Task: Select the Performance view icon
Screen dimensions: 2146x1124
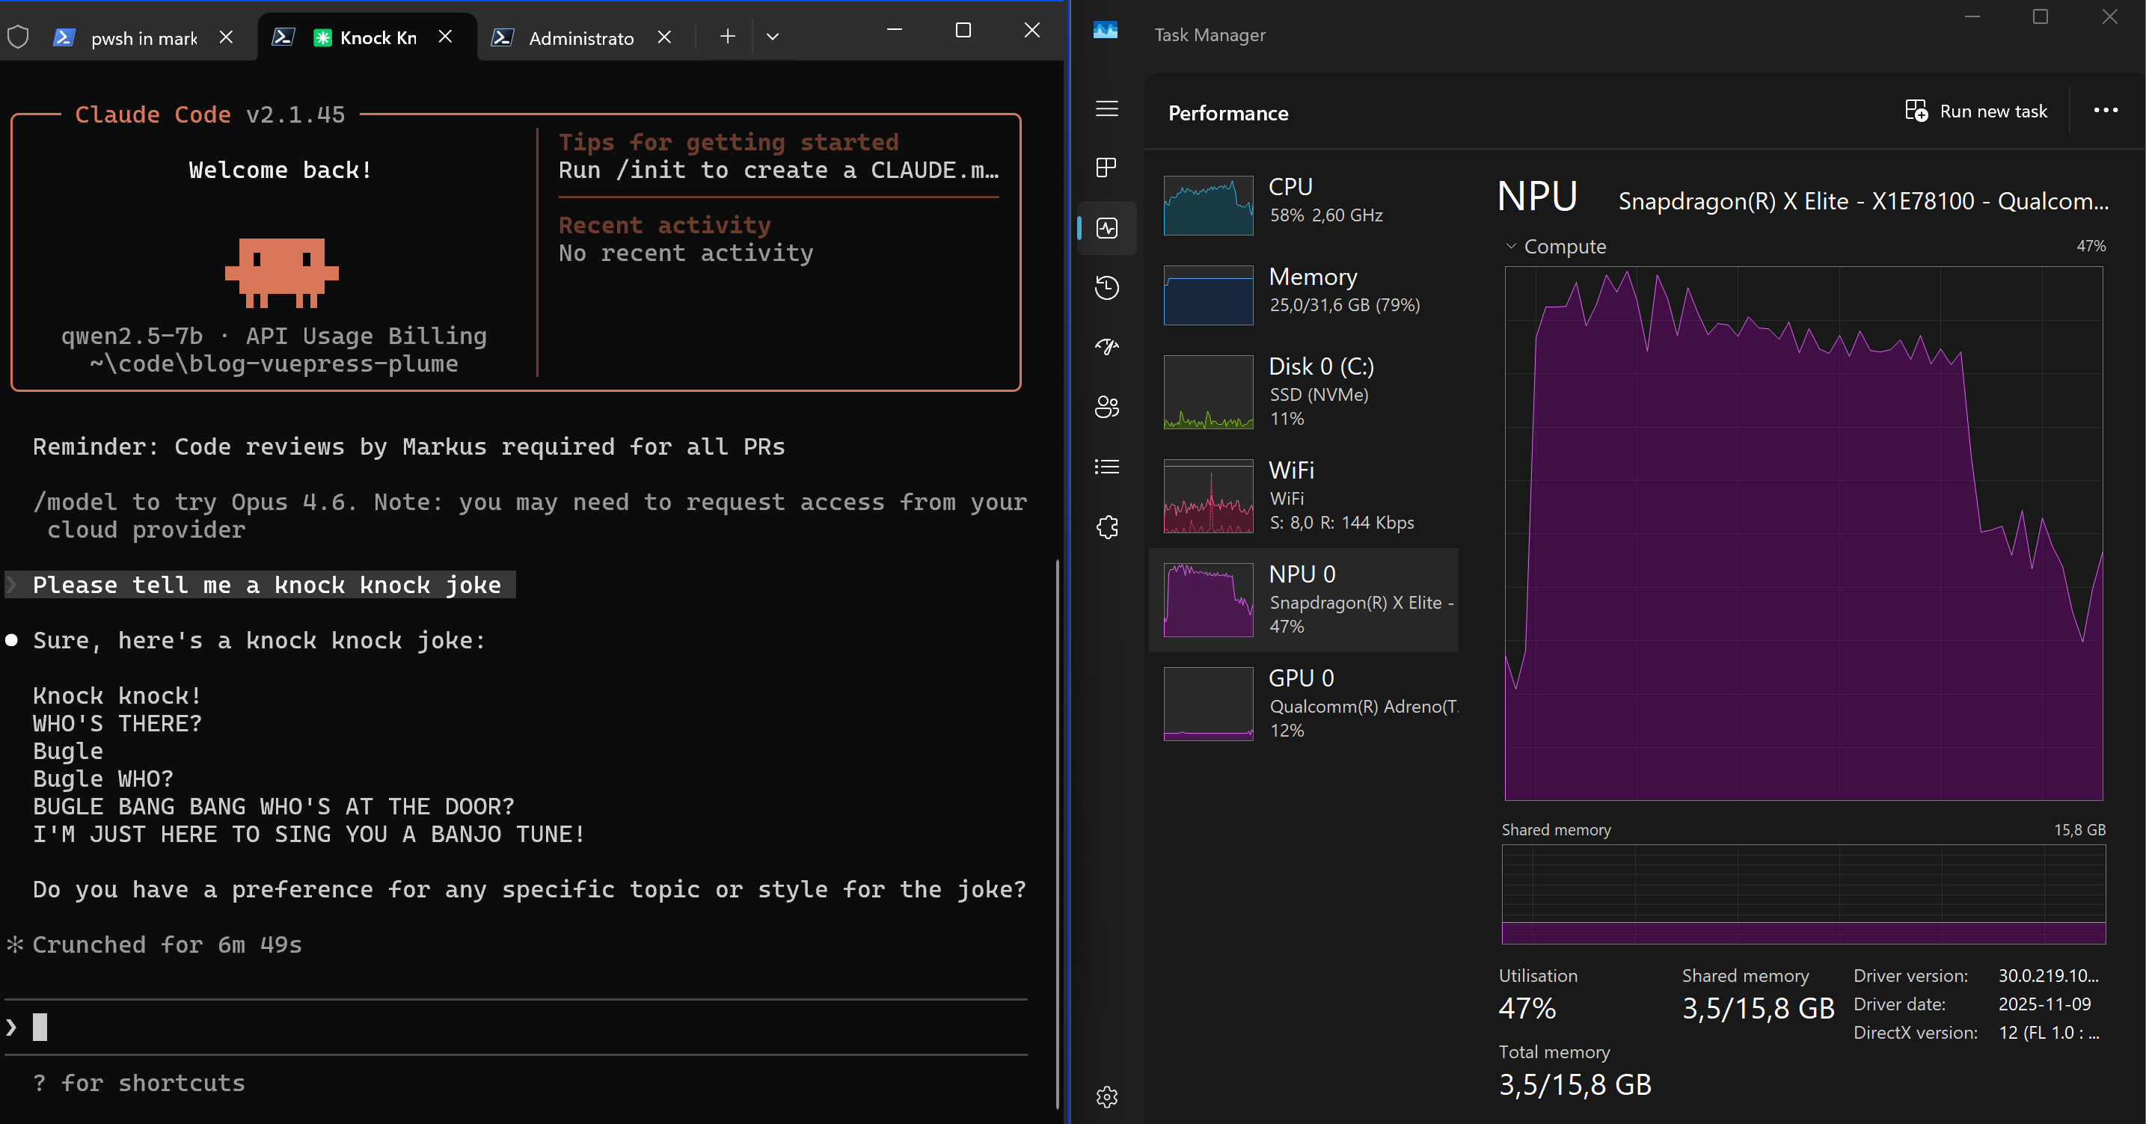Action: tap(1106, 227)
